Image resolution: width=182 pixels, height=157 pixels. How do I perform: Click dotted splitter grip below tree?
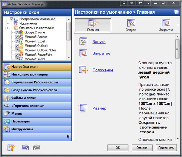(37, 62)
